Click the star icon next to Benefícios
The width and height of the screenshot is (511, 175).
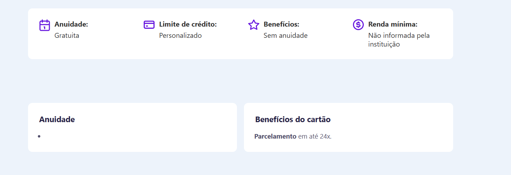point(253,25)
